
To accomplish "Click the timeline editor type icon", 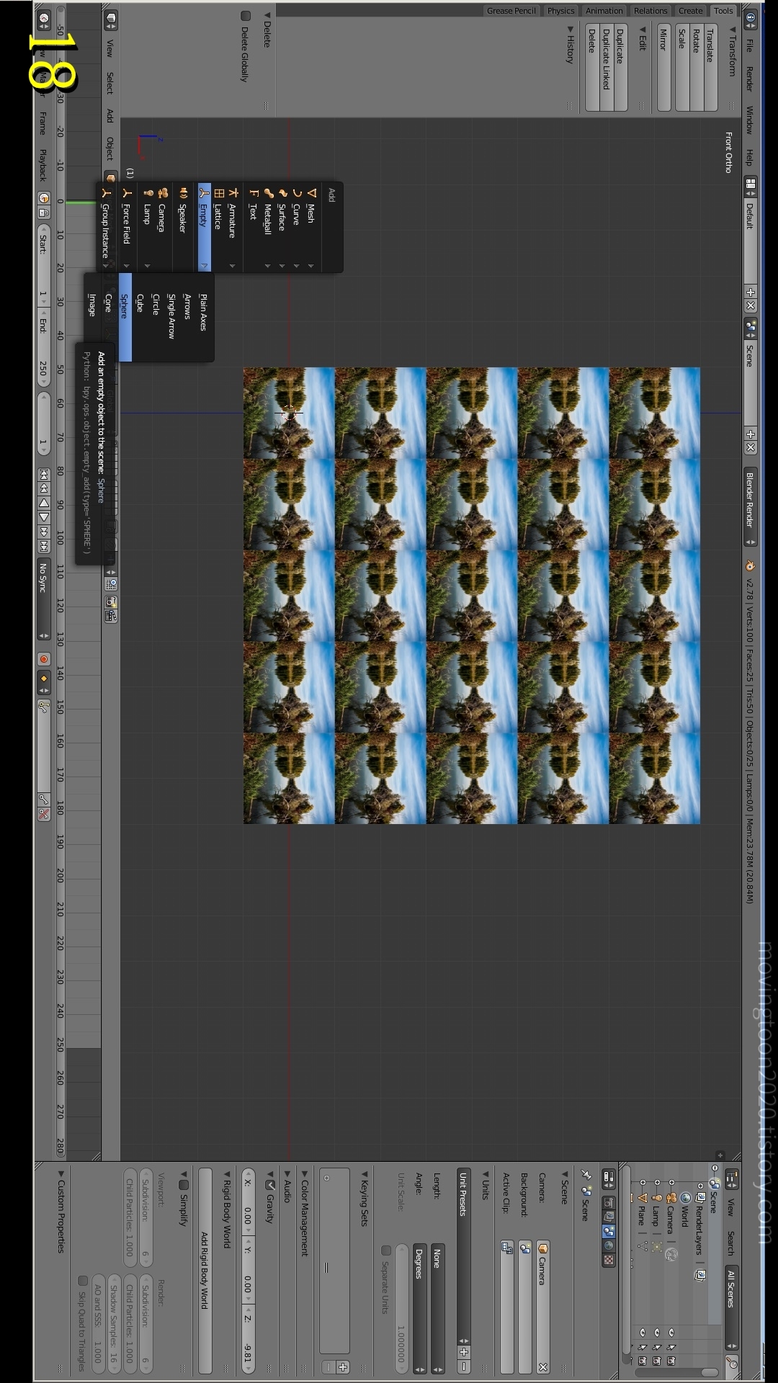I will (44, 18).
